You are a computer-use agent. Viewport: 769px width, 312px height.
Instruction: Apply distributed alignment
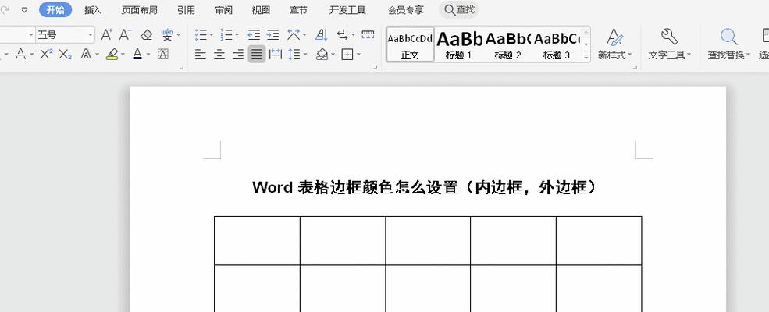(x=276, y=54)
